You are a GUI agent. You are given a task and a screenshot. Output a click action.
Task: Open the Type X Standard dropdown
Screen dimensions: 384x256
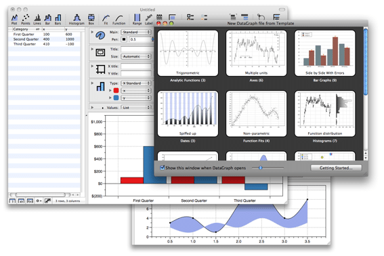pyautogui.click(x=136, y=83)
